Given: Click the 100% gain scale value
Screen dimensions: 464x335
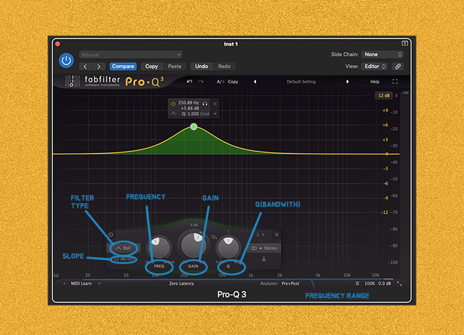Looking at the screenshot, I should pos(369,283).
